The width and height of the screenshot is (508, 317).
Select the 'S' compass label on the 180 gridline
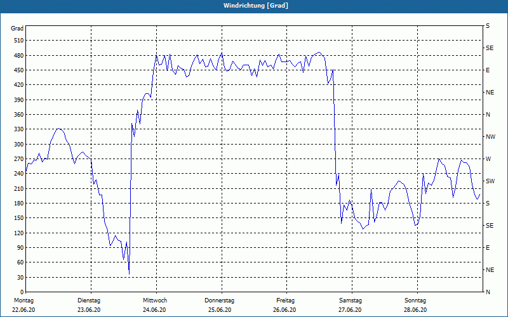click(x=488, y=204)
